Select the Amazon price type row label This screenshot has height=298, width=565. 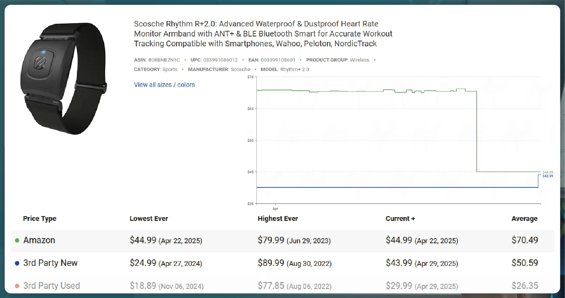click(39, 240)
